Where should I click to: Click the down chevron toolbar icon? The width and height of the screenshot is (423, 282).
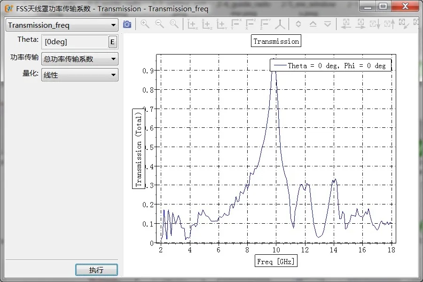click(x=328, y=24)
